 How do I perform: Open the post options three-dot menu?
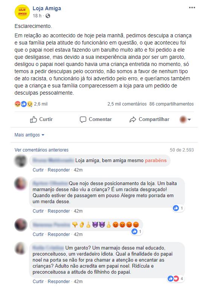(192, 8)
